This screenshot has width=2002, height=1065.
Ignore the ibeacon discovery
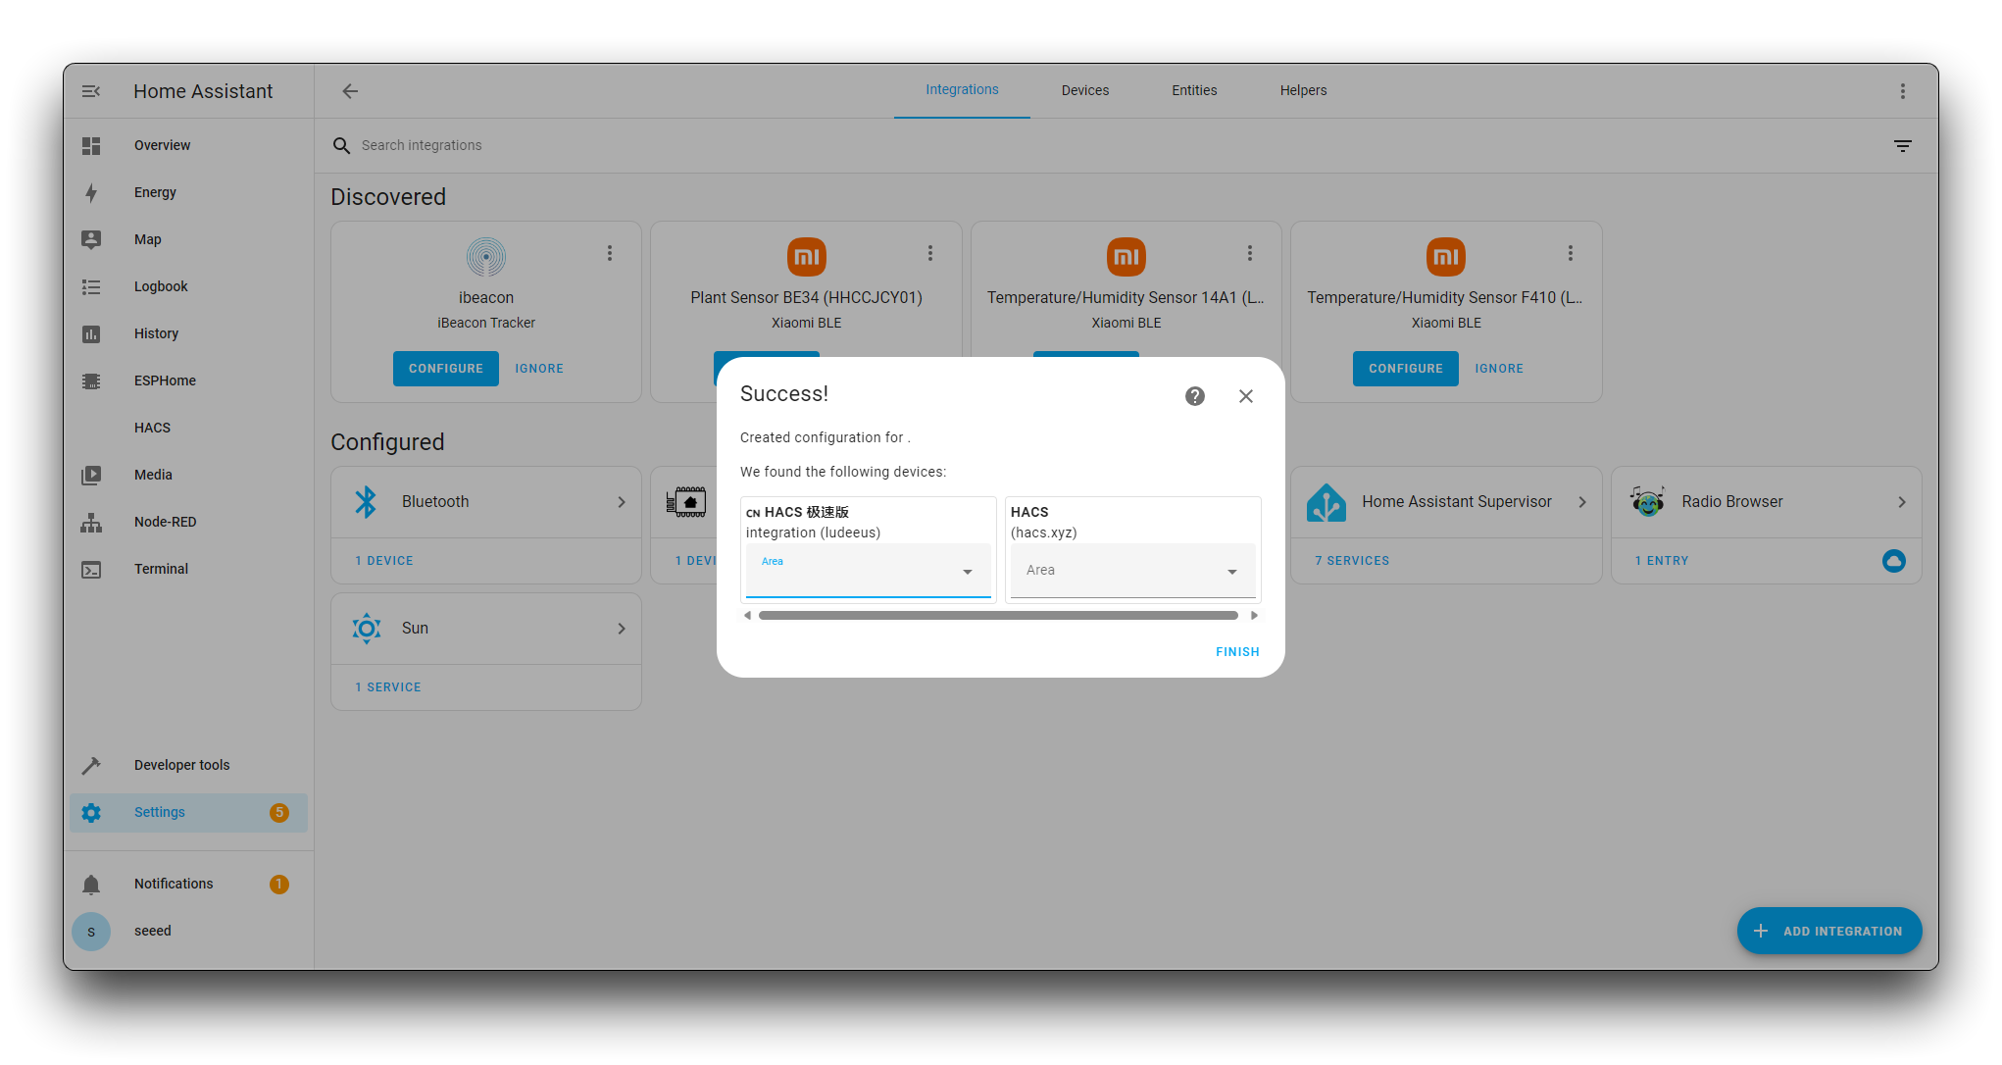pos(539,369)
